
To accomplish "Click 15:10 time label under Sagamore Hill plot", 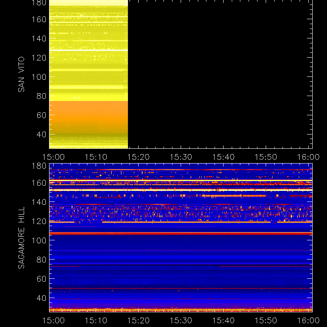I will click(x=96, y=320).
